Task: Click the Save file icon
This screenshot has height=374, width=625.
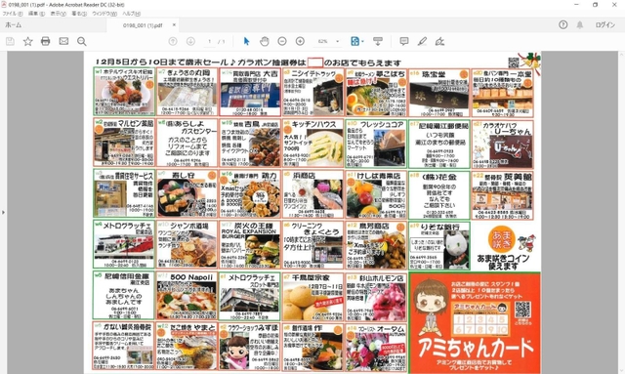Action: click(x=10, y=41)
